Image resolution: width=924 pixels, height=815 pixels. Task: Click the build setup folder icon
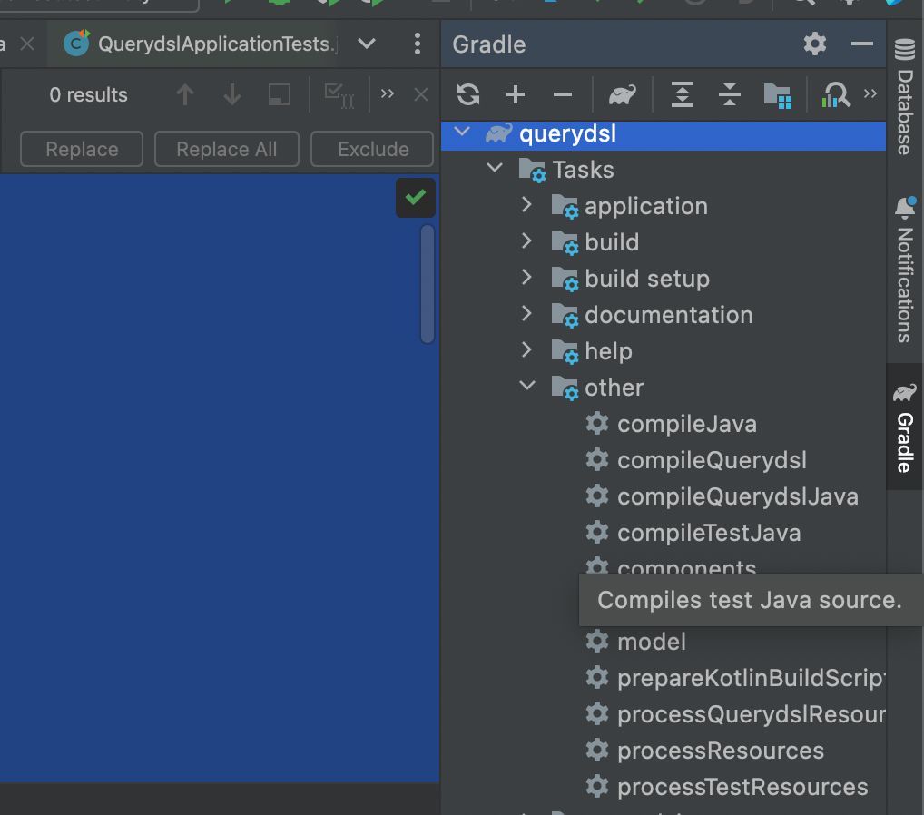pos(565,280)
